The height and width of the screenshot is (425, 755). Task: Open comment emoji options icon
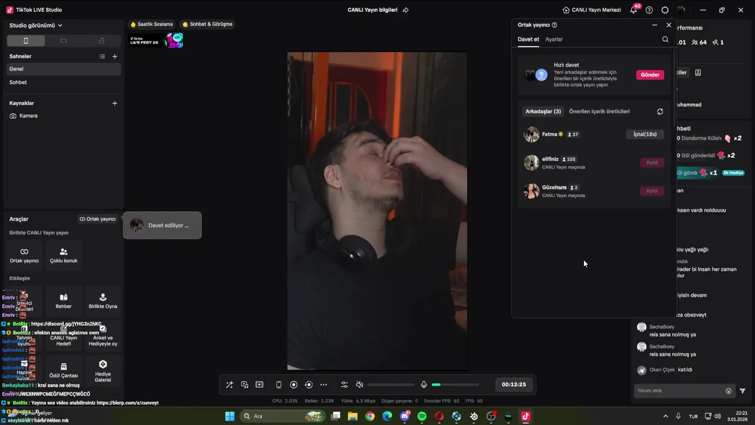[728, 391]
